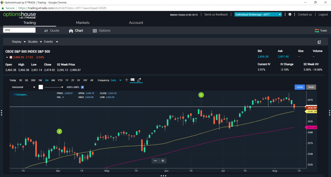Click the Trade arrows icon
This screenshot has height=177, width=331.
[x=317, y=31]
